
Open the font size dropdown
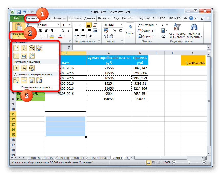(69, 25)
